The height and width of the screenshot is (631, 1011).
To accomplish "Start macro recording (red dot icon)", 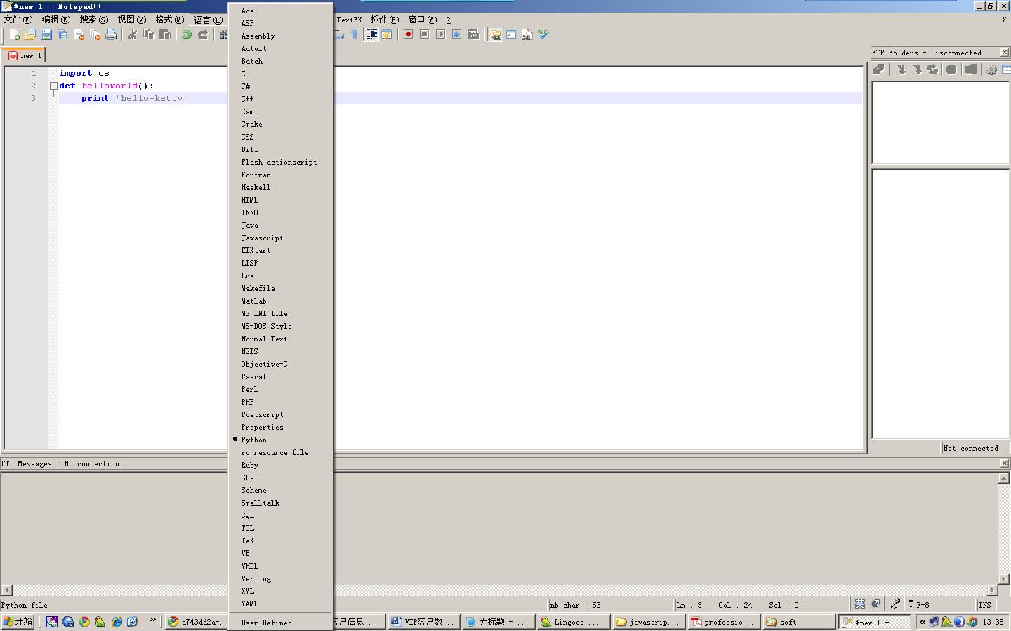I will pos(408,34).
